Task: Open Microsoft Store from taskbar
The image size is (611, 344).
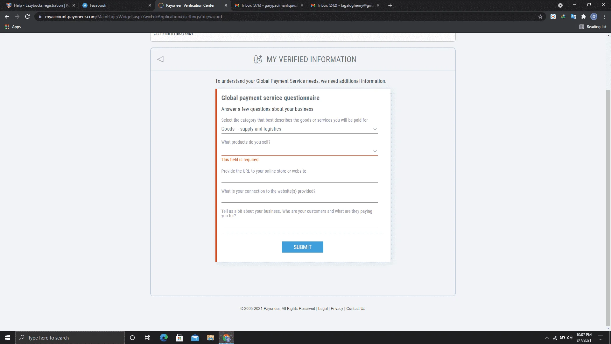Action: point(179,338)
